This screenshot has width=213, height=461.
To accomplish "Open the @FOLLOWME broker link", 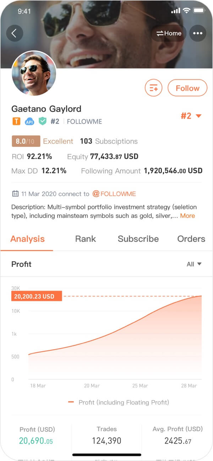I will pyautogui.click(x=114, y=194).
